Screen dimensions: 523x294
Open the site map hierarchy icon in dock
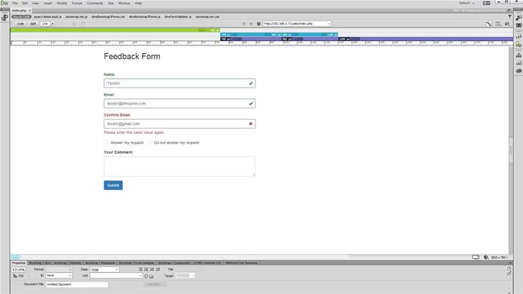point(518,55)
